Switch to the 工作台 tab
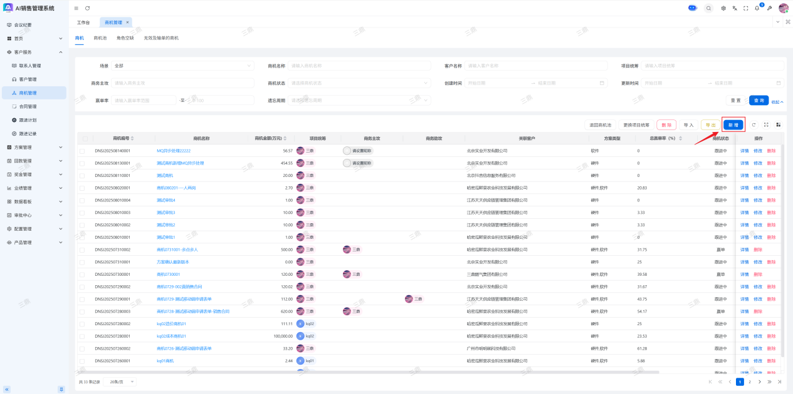Screen dimensions: 793x394 pyautogui.click(x=83, y=23)
